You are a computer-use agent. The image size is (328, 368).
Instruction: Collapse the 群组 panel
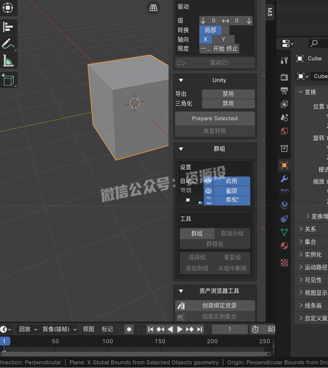click(x=181, y=149)
